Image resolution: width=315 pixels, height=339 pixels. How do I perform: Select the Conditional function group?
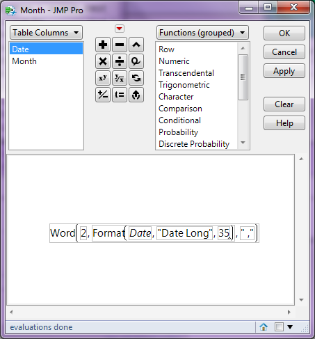pos(179,120)
